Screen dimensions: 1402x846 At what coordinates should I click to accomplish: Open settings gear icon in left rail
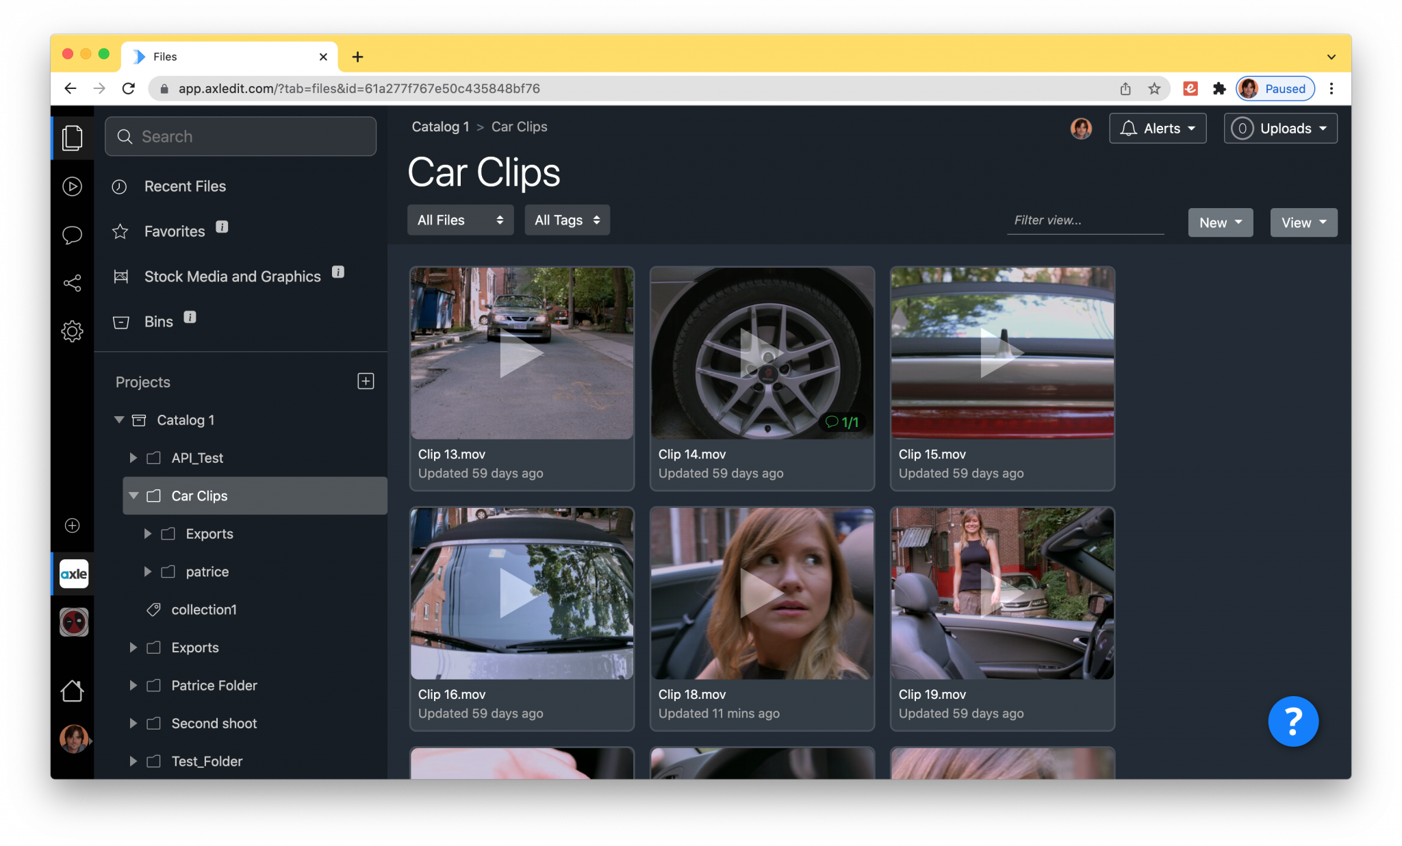click(72, 331)
